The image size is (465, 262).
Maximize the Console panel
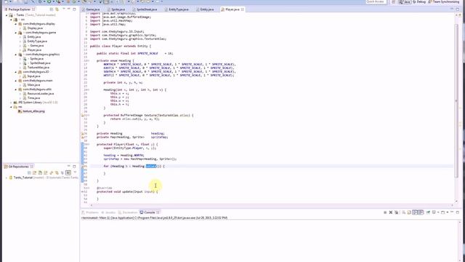click(x=458, y=213)
